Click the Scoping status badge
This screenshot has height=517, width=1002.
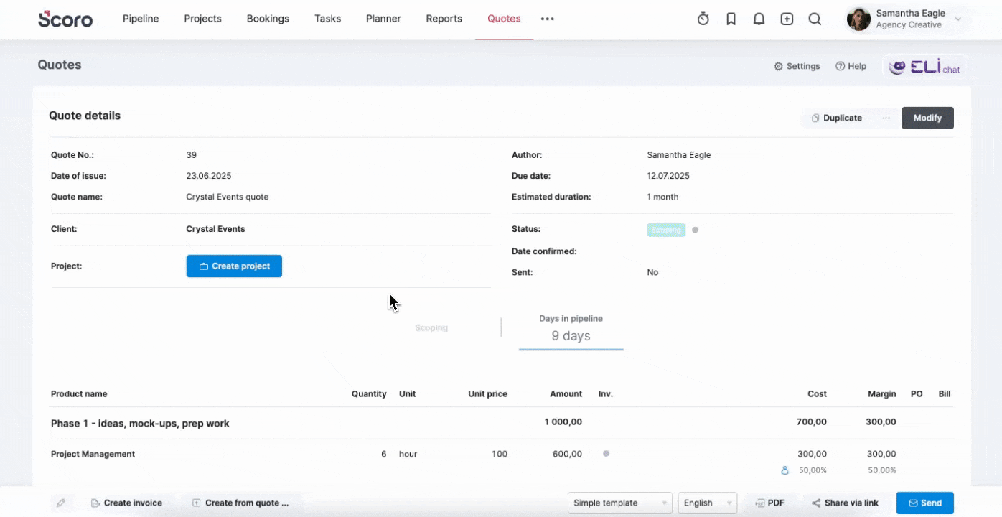pyautogui.click(x=666, y=230)
